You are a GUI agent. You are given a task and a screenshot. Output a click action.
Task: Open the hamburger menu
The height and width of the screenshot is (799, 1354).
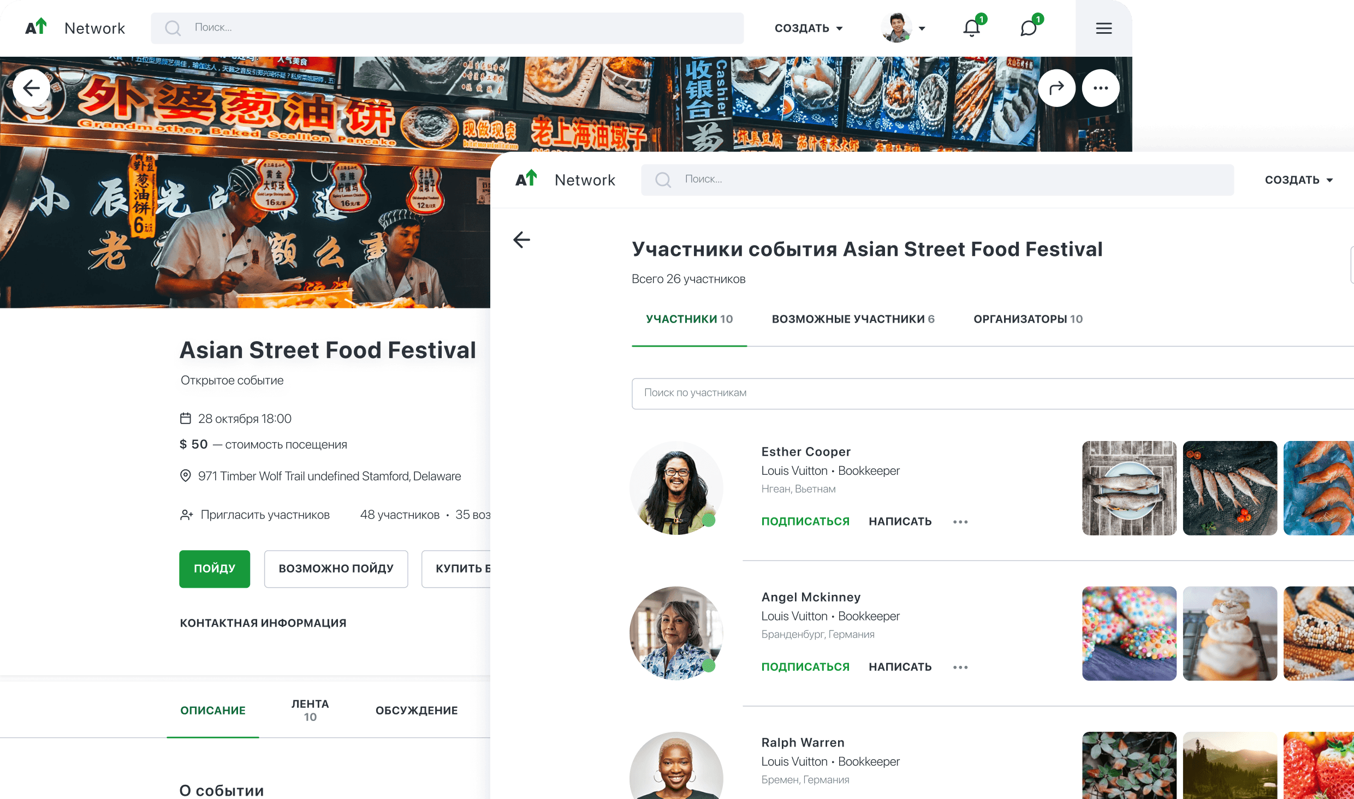pyautogui.click(x=1103, y=28)
